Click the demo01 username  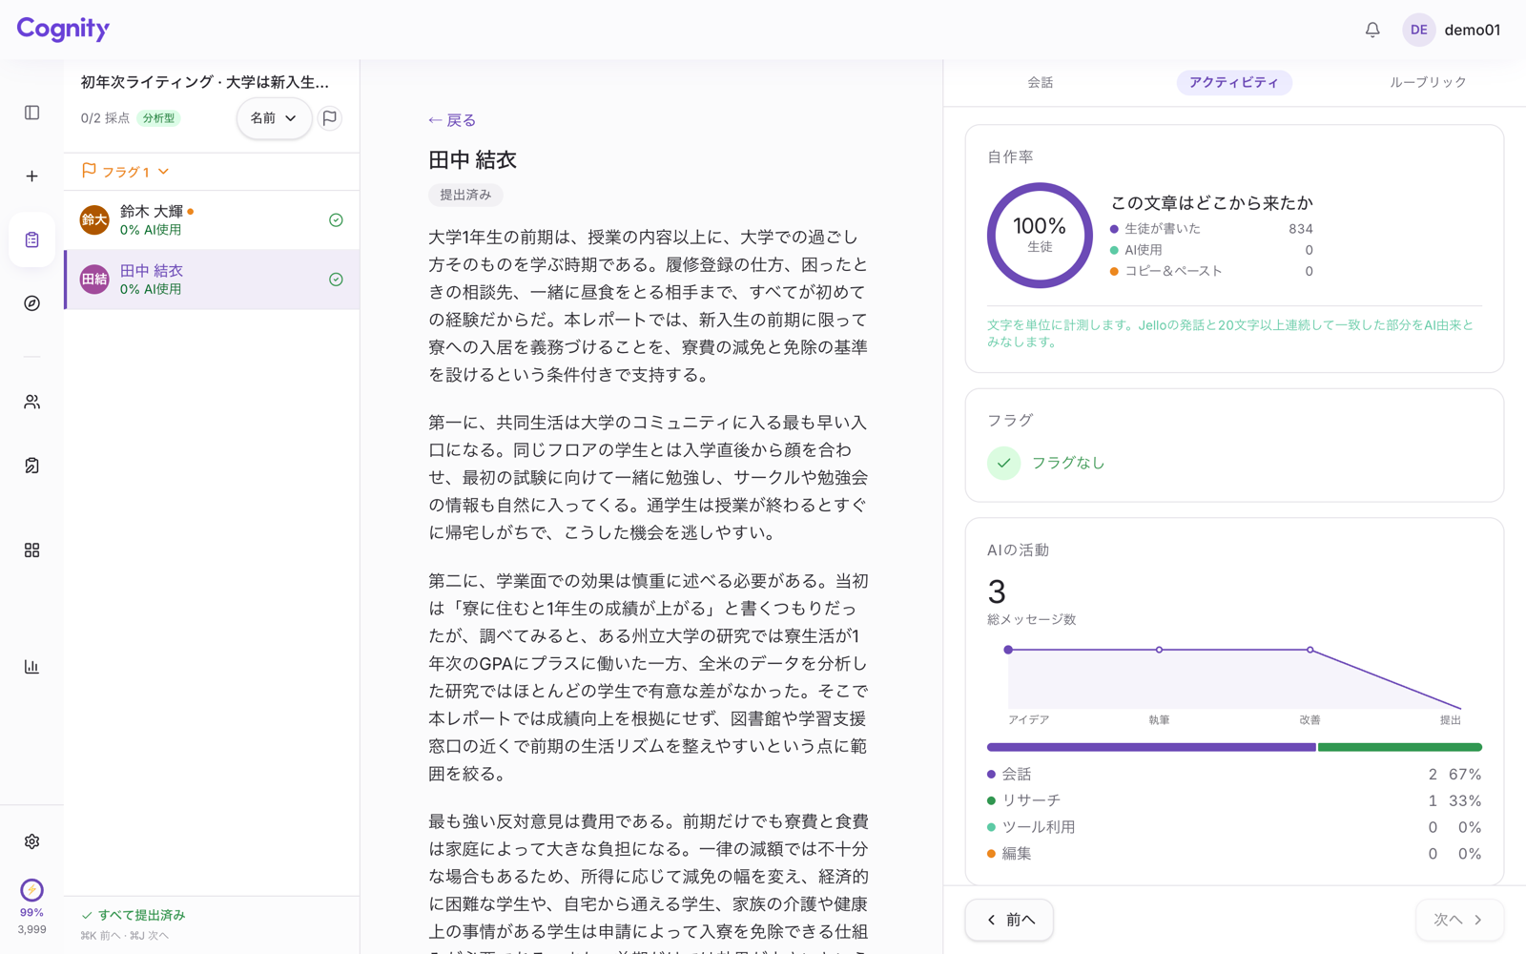point(1473,30)
